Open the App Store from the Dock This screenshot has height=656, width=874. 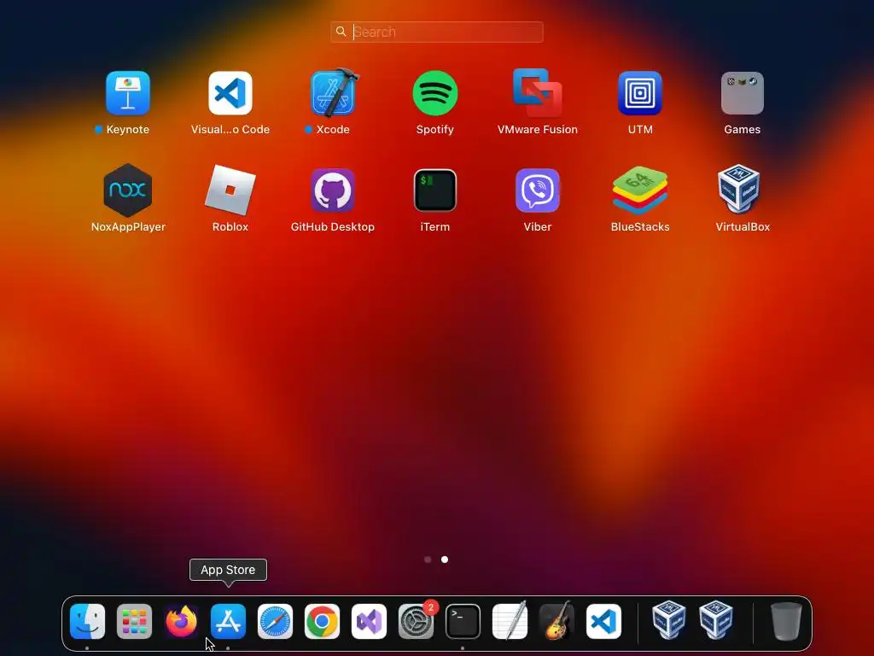[x=228, y=621]
